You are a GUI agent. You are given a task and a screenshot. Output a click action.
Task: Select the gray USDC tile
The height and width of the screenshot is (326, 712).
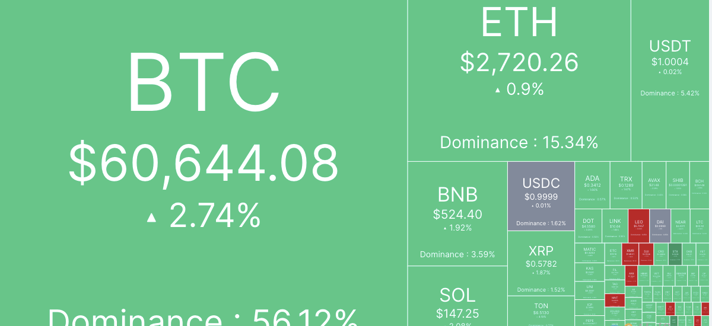tap(541, 196)
